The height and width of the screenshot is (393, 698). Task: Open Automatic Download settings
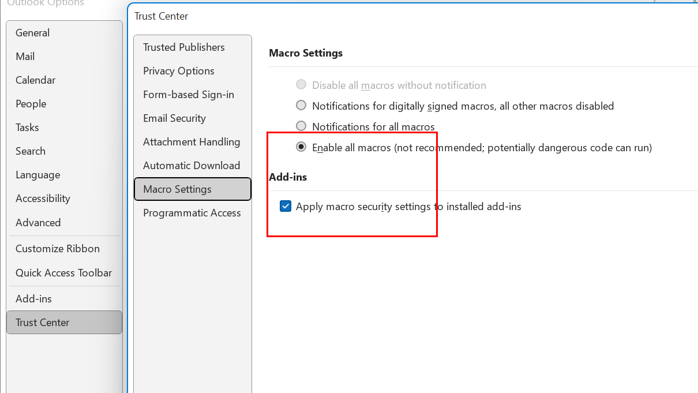click(x=191, y=165)
